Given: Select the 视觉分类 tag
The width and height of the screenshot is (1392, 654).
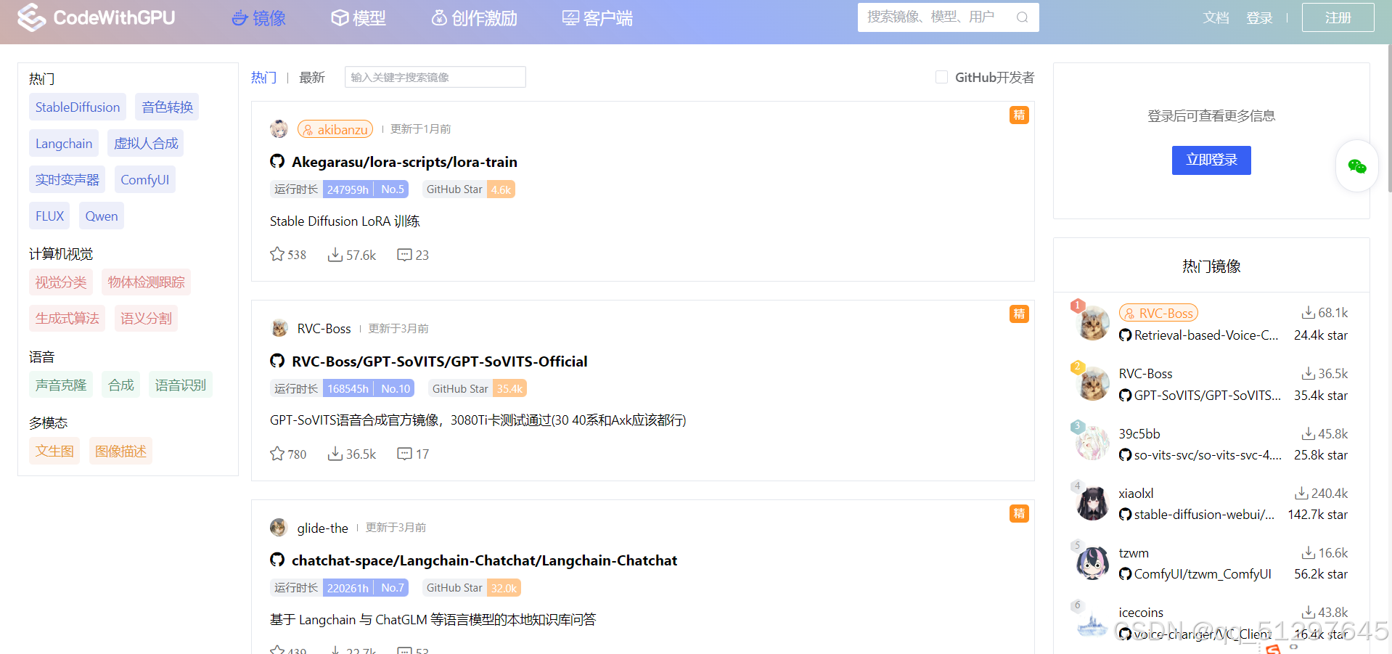Looking at the screenshot, I should tap(61, 282).
